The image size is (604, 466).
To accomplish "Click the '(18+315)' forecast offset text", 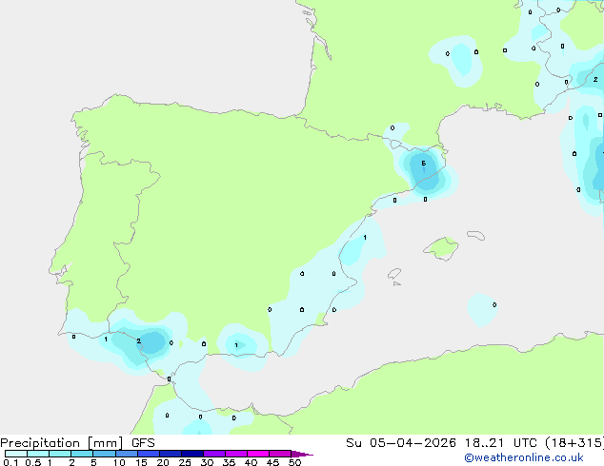I will pyautogui.click(x=574, y=443).
